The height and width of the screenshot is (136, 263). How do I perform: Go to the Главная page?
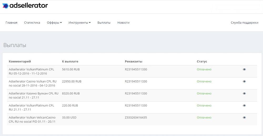[11, 23]
